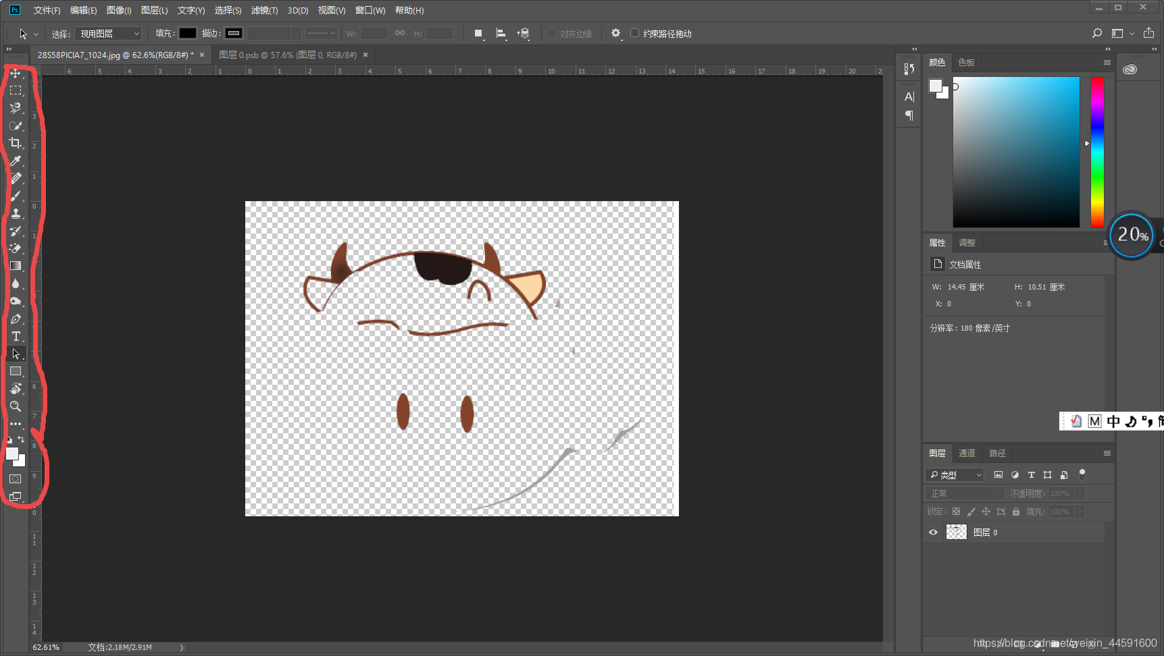Change screen mode icon at toolbar bottom

click(x=15, y=496)
